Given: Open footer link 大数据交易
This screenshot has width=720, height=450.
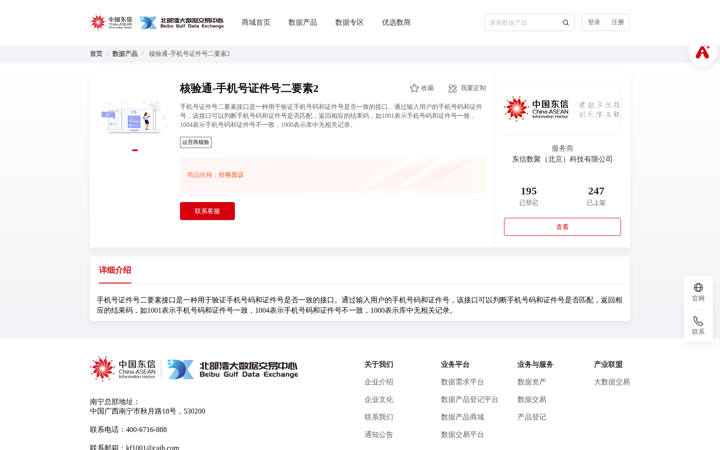Looking at the screenshot, I should coord(612,382).
